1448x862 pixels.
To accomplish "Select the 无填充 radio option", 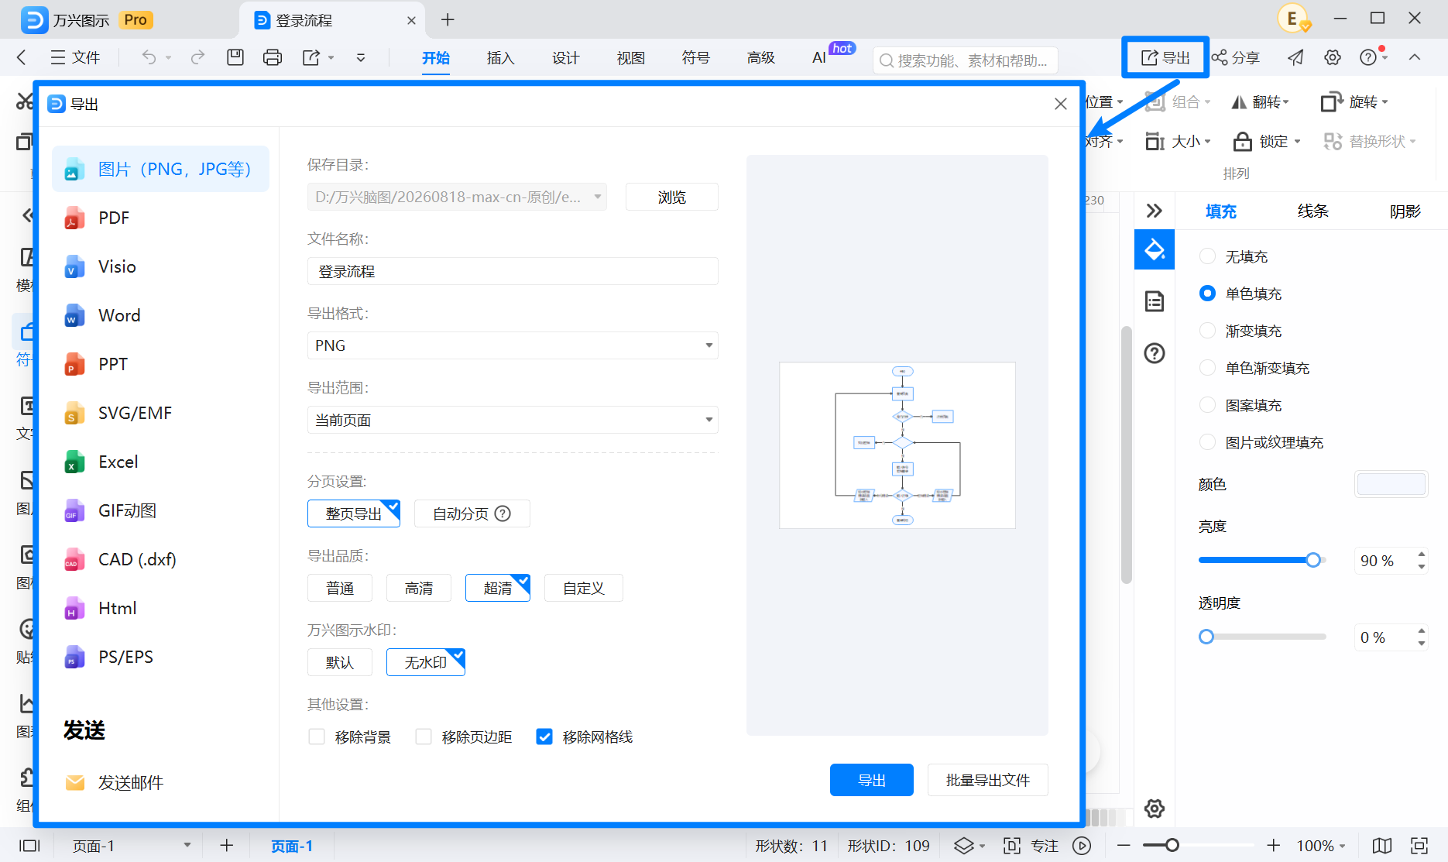I will (x=1207, y=256).
